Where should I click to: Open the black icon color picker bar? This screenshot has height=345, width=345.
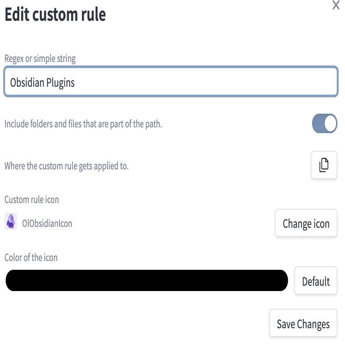(x=146, y=280)
